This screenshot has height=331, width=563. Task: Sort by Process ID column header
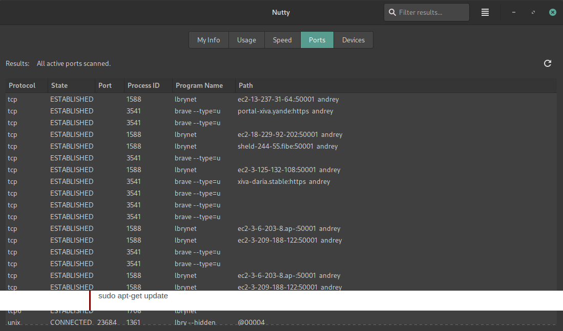point(143,85)
